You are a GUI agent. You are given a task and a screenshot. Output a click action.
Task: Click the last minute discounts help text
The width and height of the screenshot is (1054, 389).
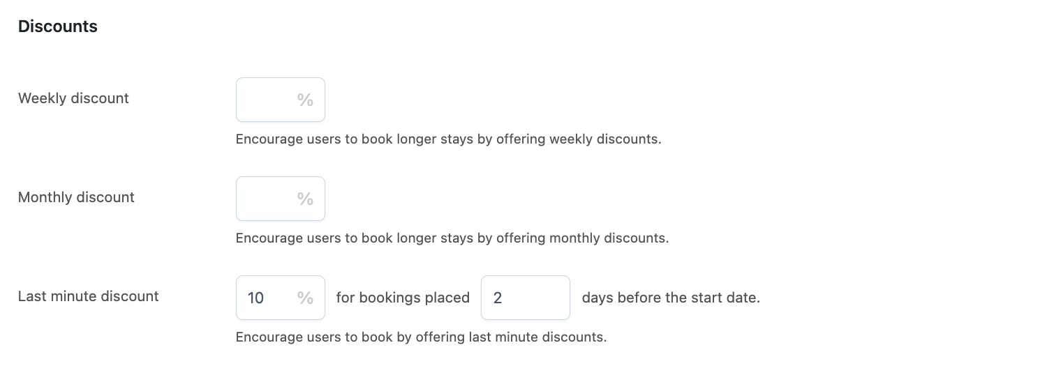pos(421,337)
